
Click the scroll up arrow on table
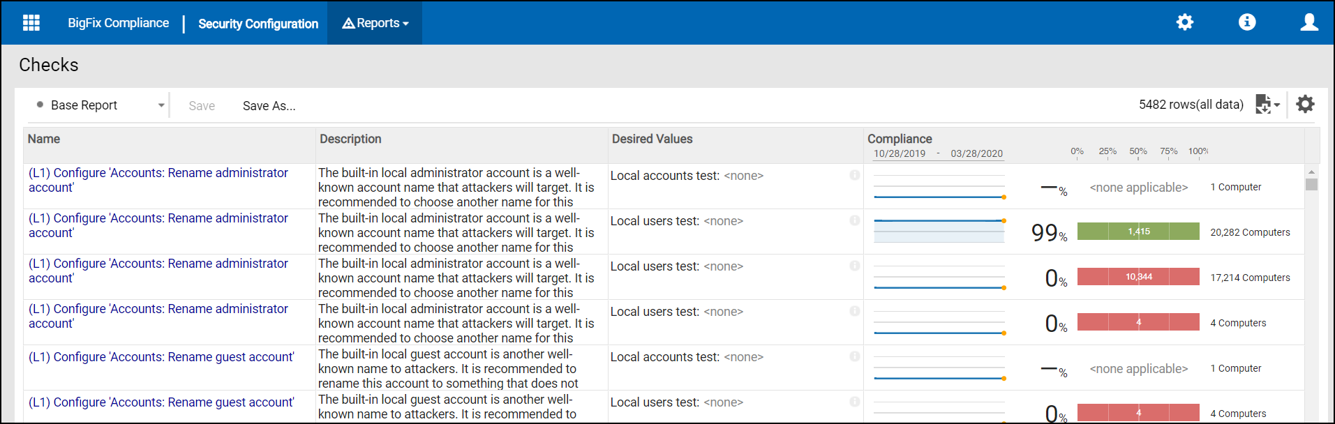pyautogui.click(x=1311, y=172)
